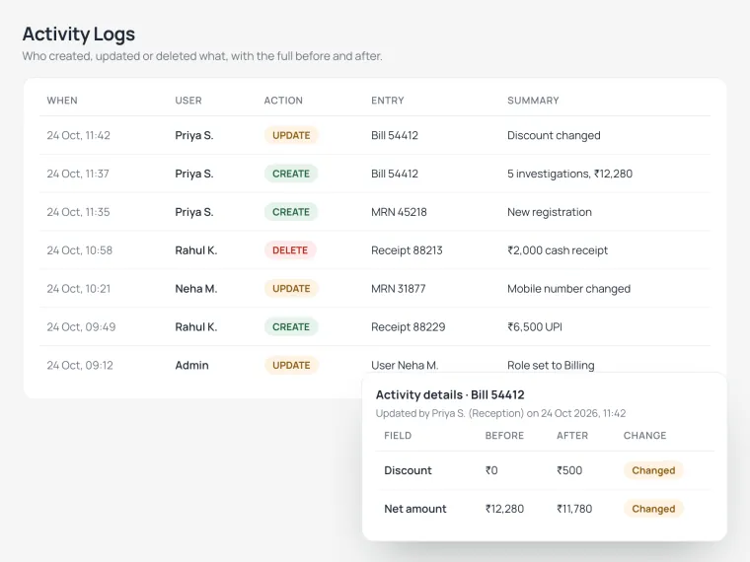Click the ₹2,000 cash receipt summary
The height and width of the screenshot is (562, 750).
tap(558, 249)
